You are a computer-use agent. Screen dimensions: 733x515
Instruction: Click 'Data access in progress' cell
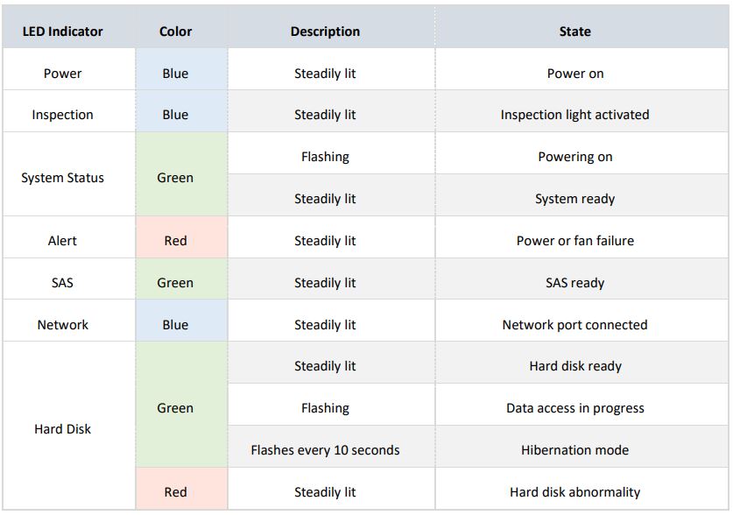574,408
